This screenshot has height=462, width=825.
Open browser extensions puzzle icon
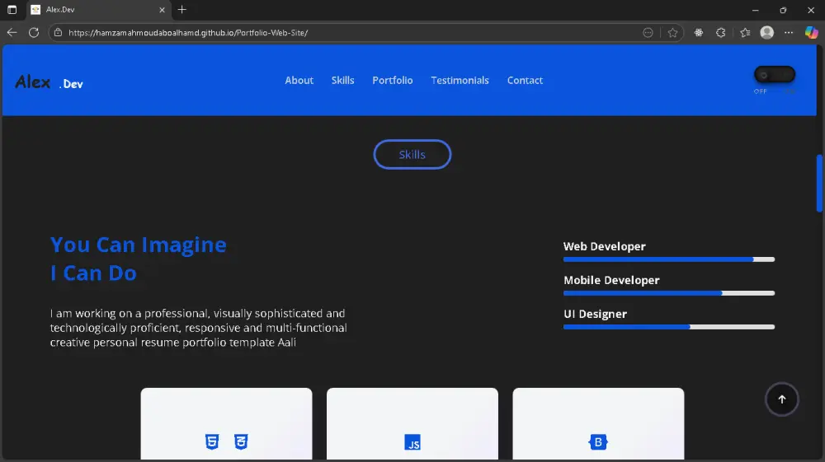click(721, 33)
